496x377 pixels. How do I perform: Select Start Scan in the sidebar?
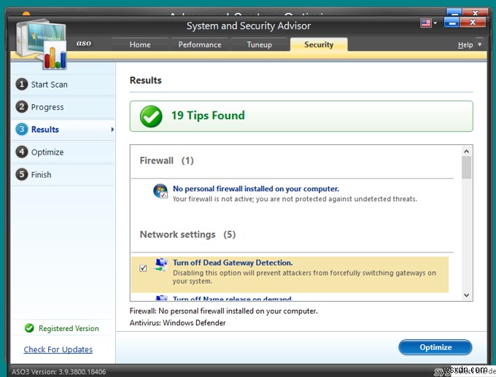point(63,85)
